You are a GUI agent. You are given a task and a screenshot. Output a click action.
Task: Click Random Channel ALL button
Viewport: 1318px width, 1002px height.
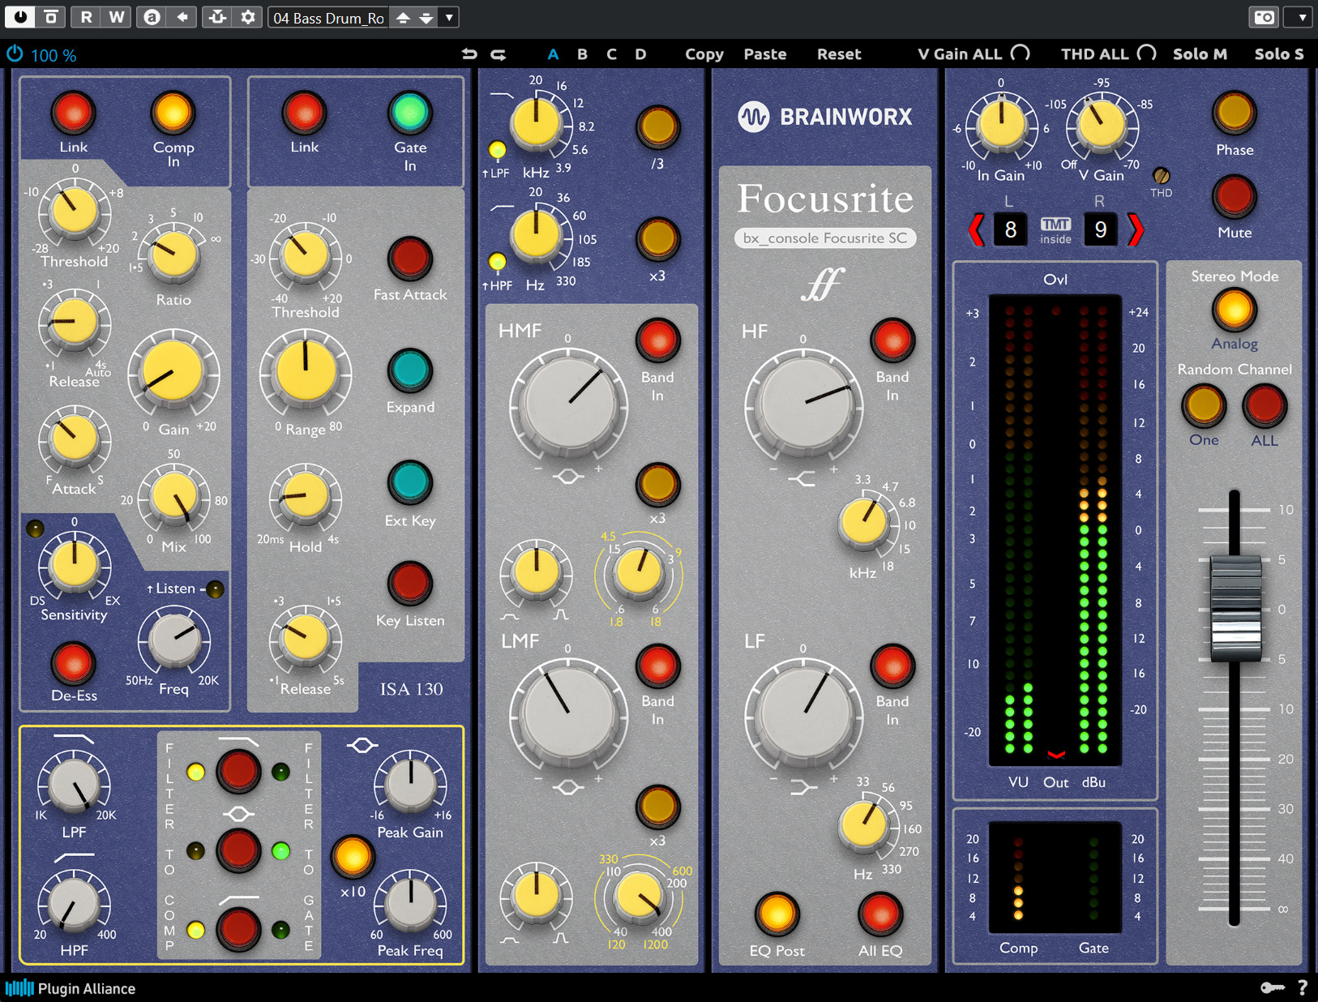[x=1265, y=405]
